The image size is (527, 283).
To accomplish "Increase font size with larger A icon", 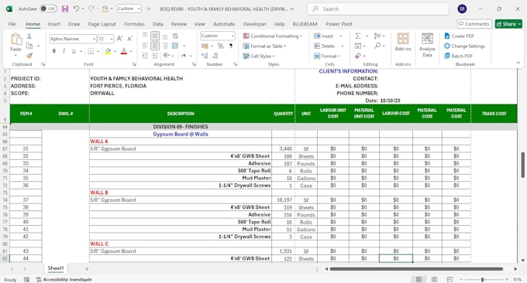I will coord(119,39).
